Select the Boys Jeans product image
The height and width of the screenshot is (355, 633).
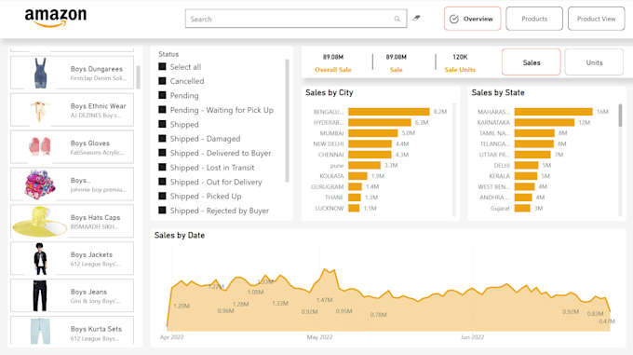pos(39,295)
